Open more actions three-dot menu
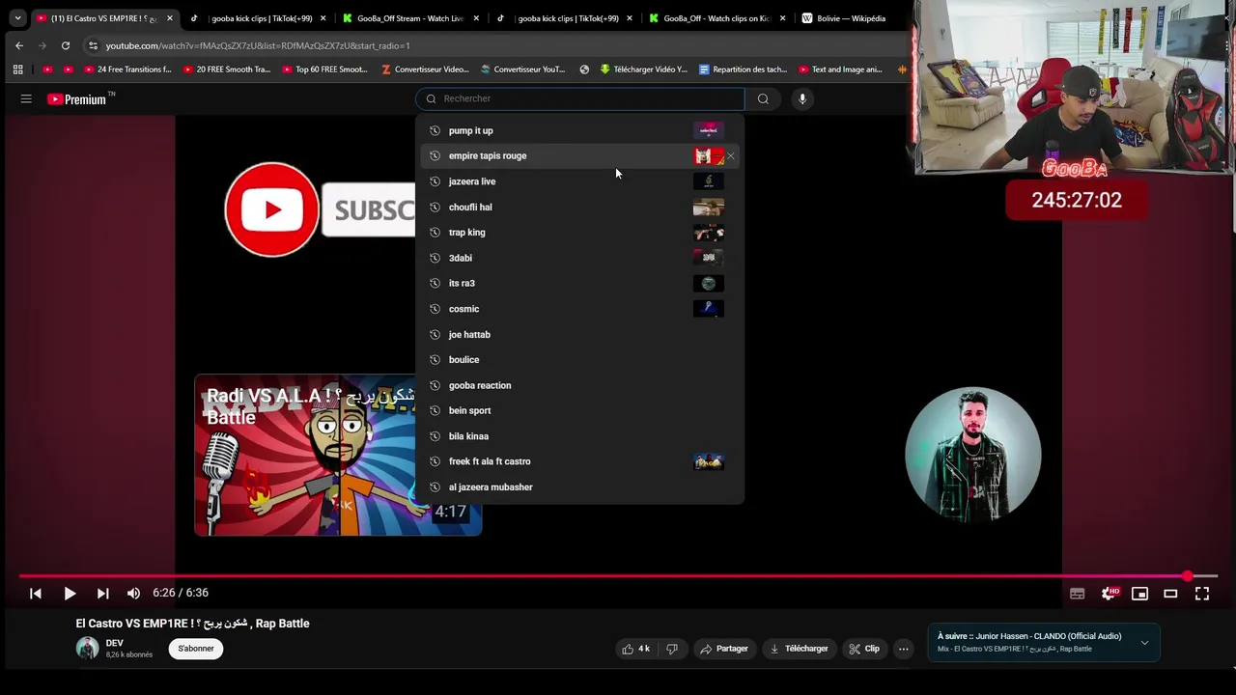 coord(904,649)
